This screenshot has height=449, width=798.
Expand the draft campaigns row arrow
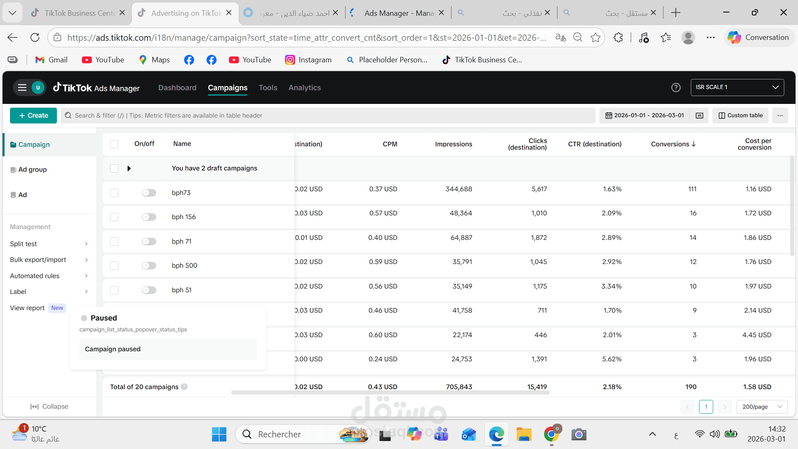click(x=129, y=168)
